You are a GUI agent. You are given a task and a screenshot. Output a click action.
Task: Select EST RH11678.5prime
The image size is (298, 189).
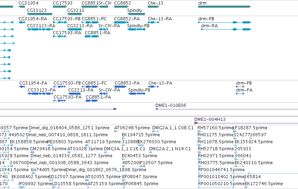tap(200, 145)
